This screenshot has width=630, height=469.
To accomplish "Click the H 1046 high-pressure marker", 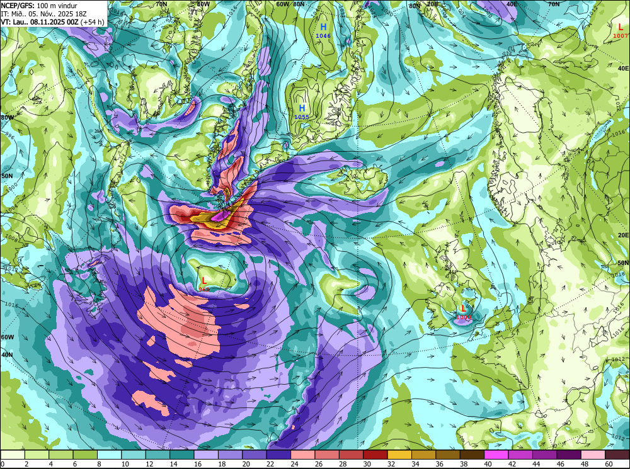I will click(x=323, y=30).
